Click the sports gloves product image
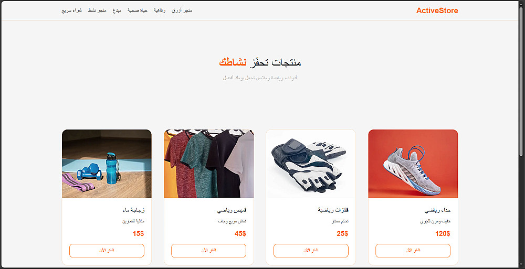Viewport: 525px width, 269px height. 311,164
